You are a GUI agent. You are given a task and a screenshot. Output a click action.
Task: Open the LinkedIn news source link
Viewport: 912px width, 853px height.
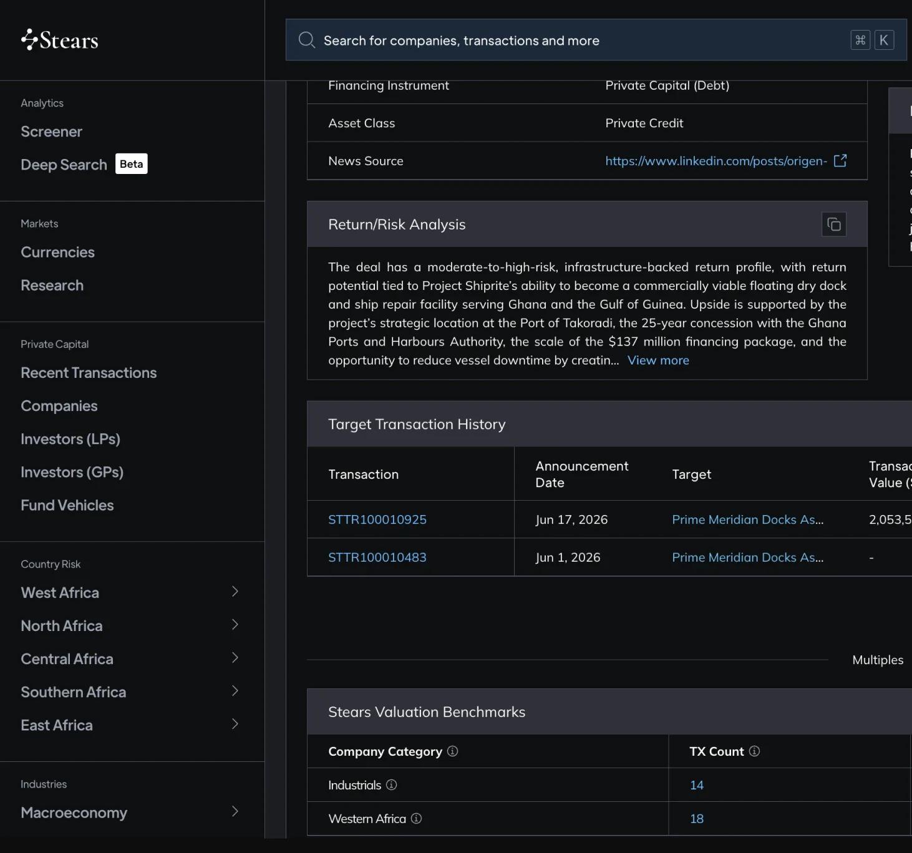coord(716,161)
